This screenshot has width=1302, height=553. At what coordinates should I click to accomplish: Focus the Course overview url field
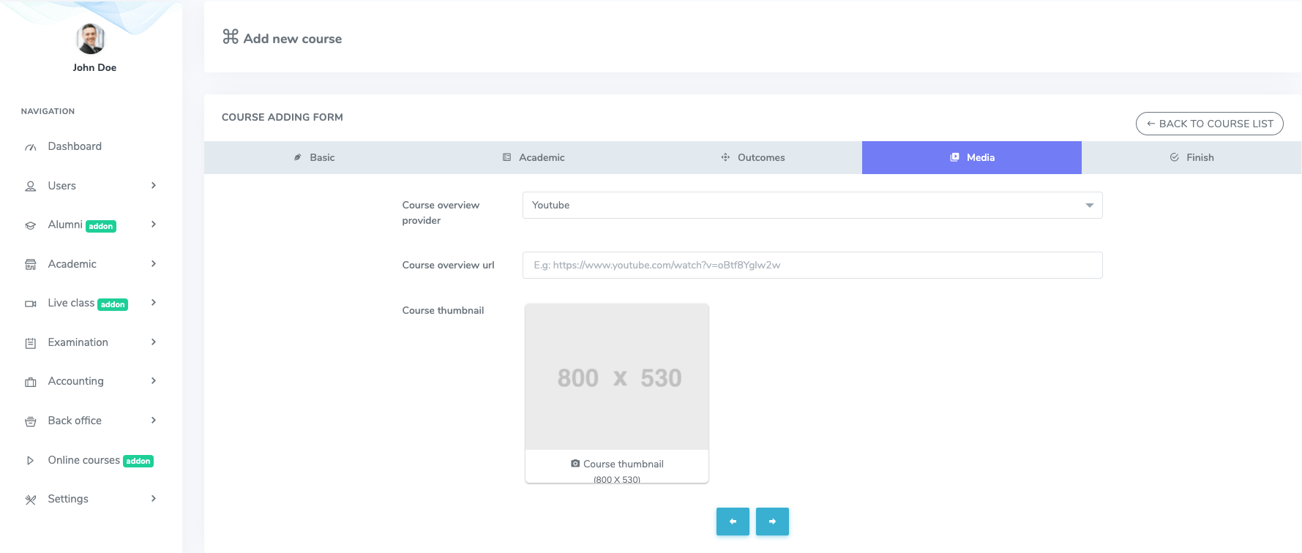click(x=812, y=266)
